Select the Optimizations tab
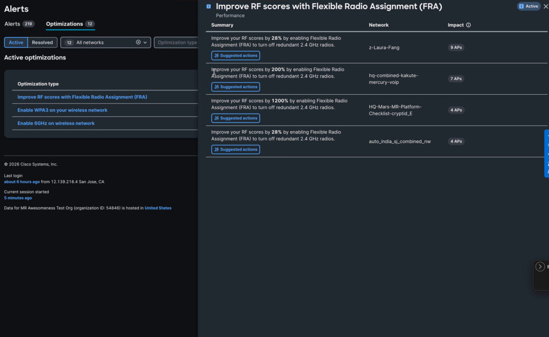 click(64, 24)
